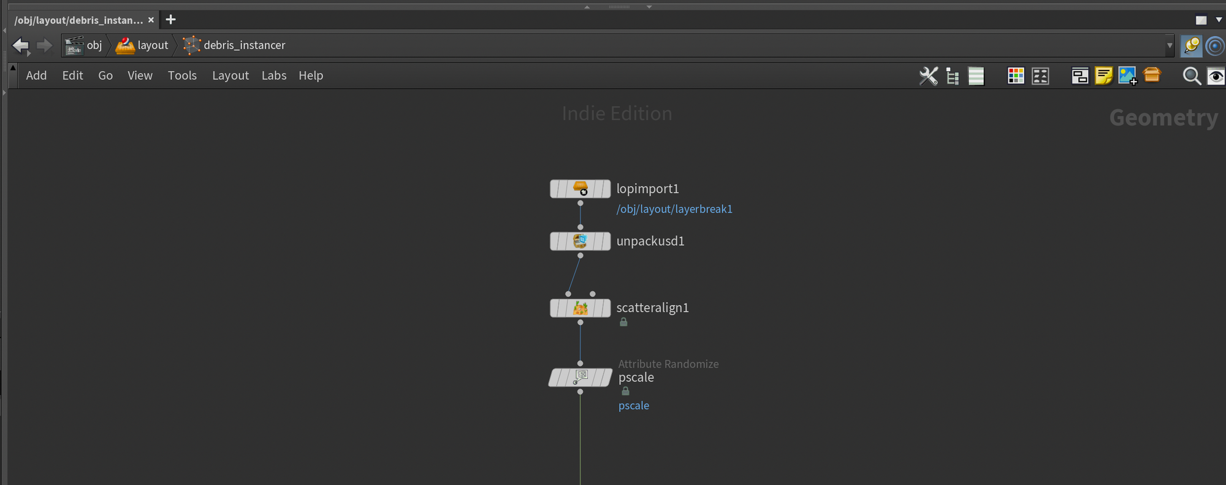Click the /obj/layout/layerbreak1 link text
1226x485 pixels.
pyautogui.click(x=674, y=209)
